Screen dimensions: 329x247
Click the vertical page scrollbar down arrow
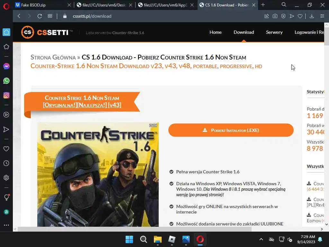point(326,224)
